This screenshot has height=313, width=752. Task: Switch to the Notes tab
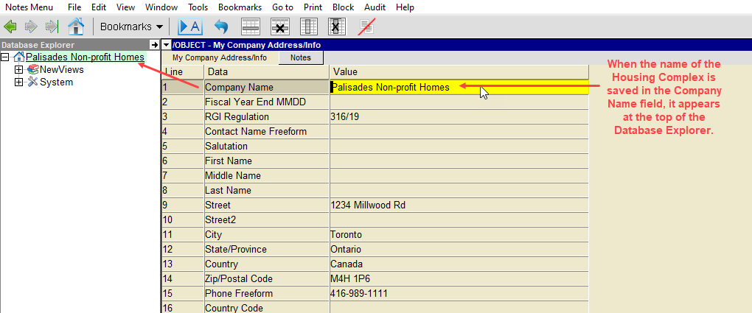tap(300, 57)
